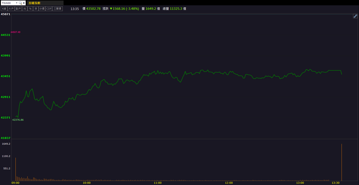Toggle the 三關價 button

(x=58, y=9)
